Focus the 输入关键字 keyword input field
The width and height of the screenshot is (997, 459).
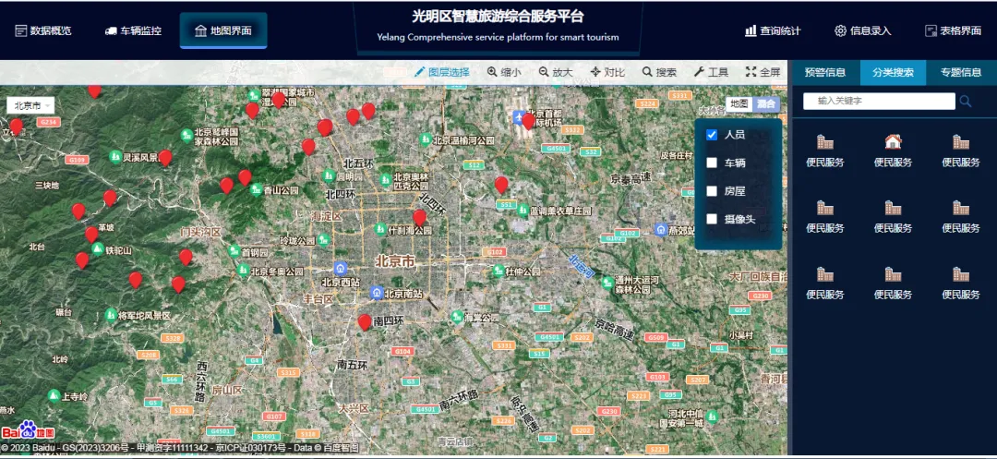tap(879, 101)
